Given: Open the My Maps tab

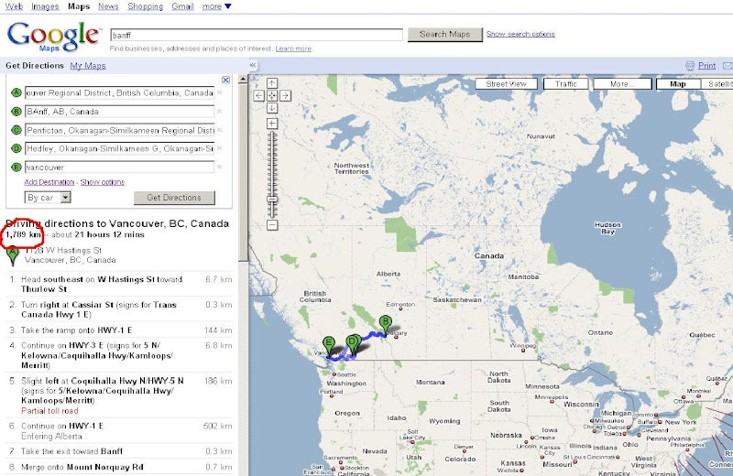Looking at the screenshot, I should coord(88,66).
